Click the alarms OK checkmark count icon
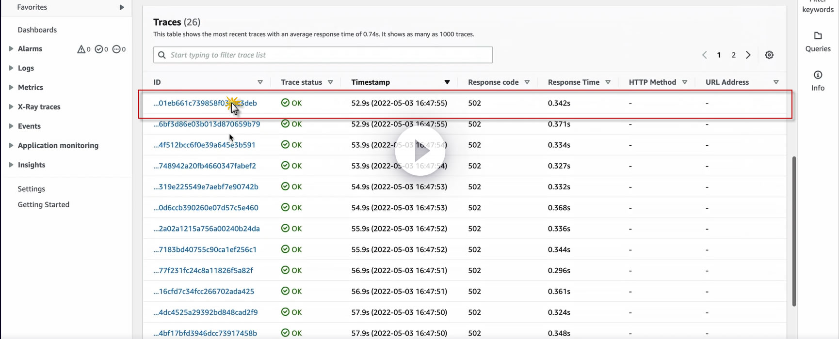839x339 pixels. point(99,49)
